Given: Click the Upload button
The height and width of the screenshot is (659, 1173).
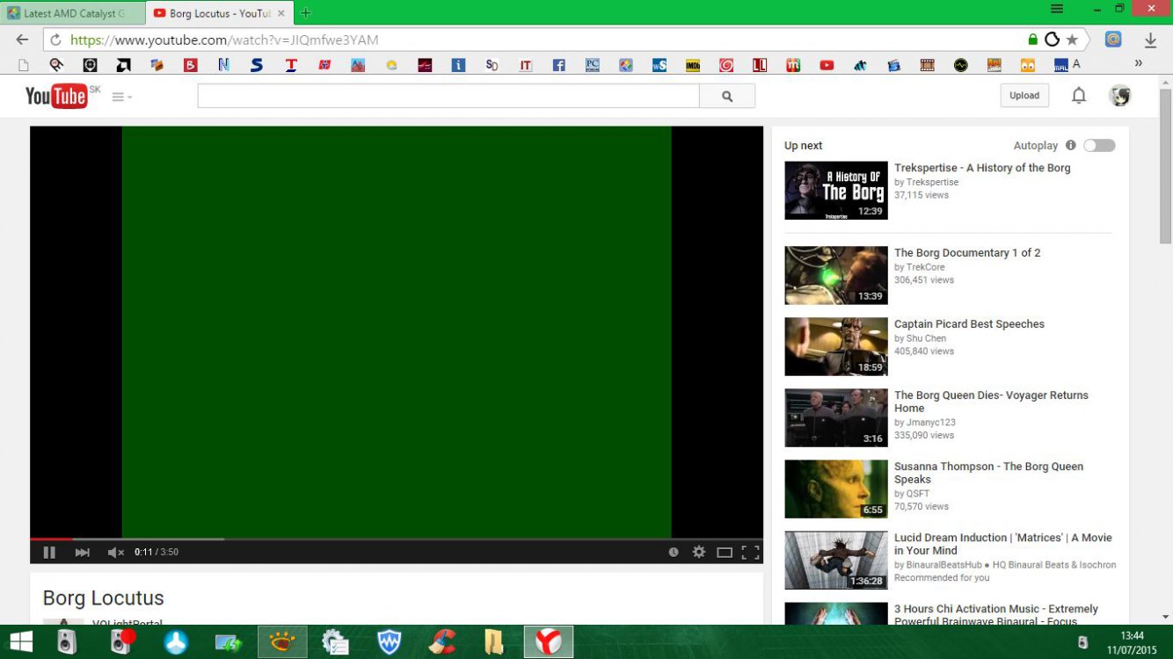Looking at the screenshot, I should point(1024,96).
